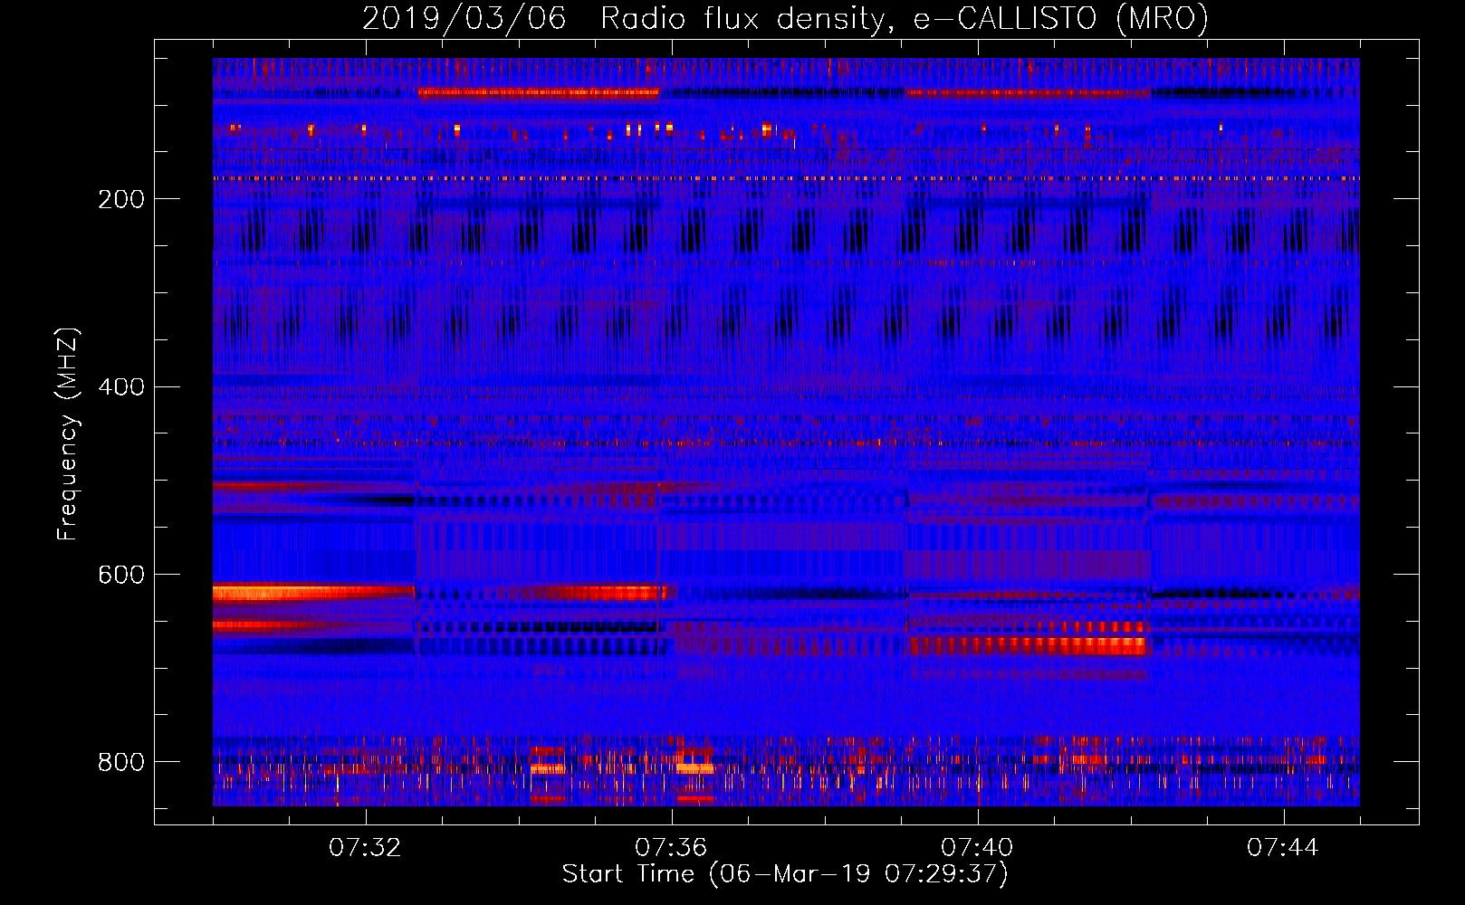Click the 07:44 time tick label

1283,848
